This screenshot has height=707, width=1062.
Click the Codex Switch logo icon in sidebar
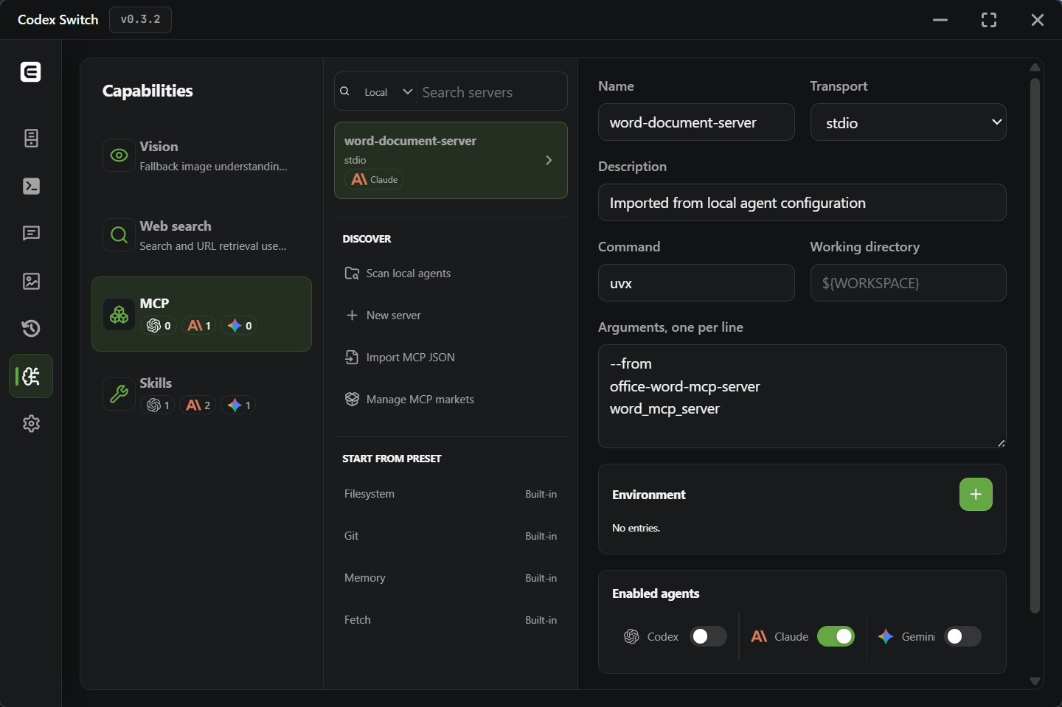coord(30,72)
